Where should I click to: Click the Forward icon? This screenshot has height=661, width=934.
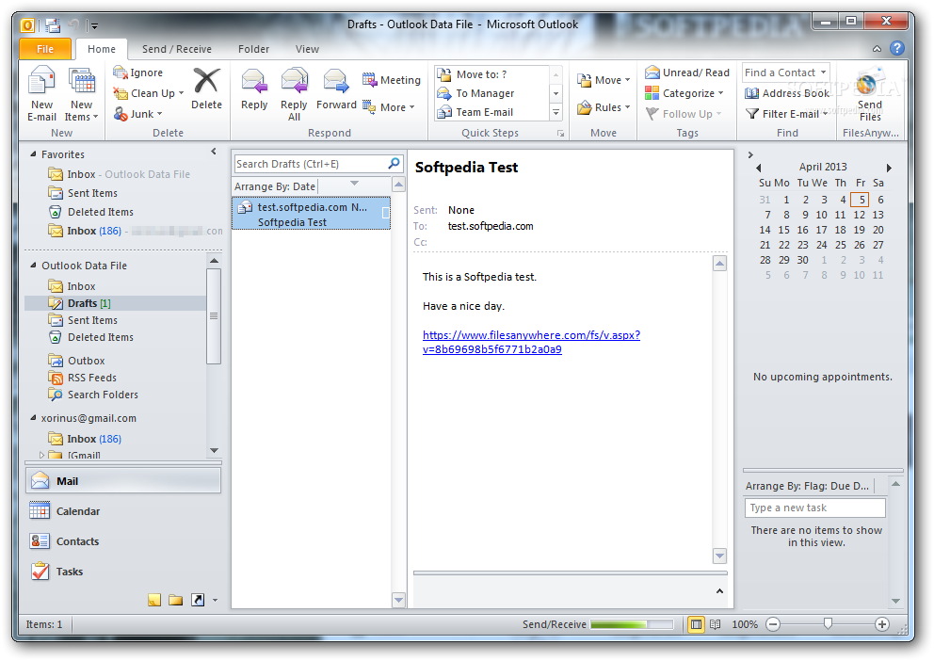point(336,82)
